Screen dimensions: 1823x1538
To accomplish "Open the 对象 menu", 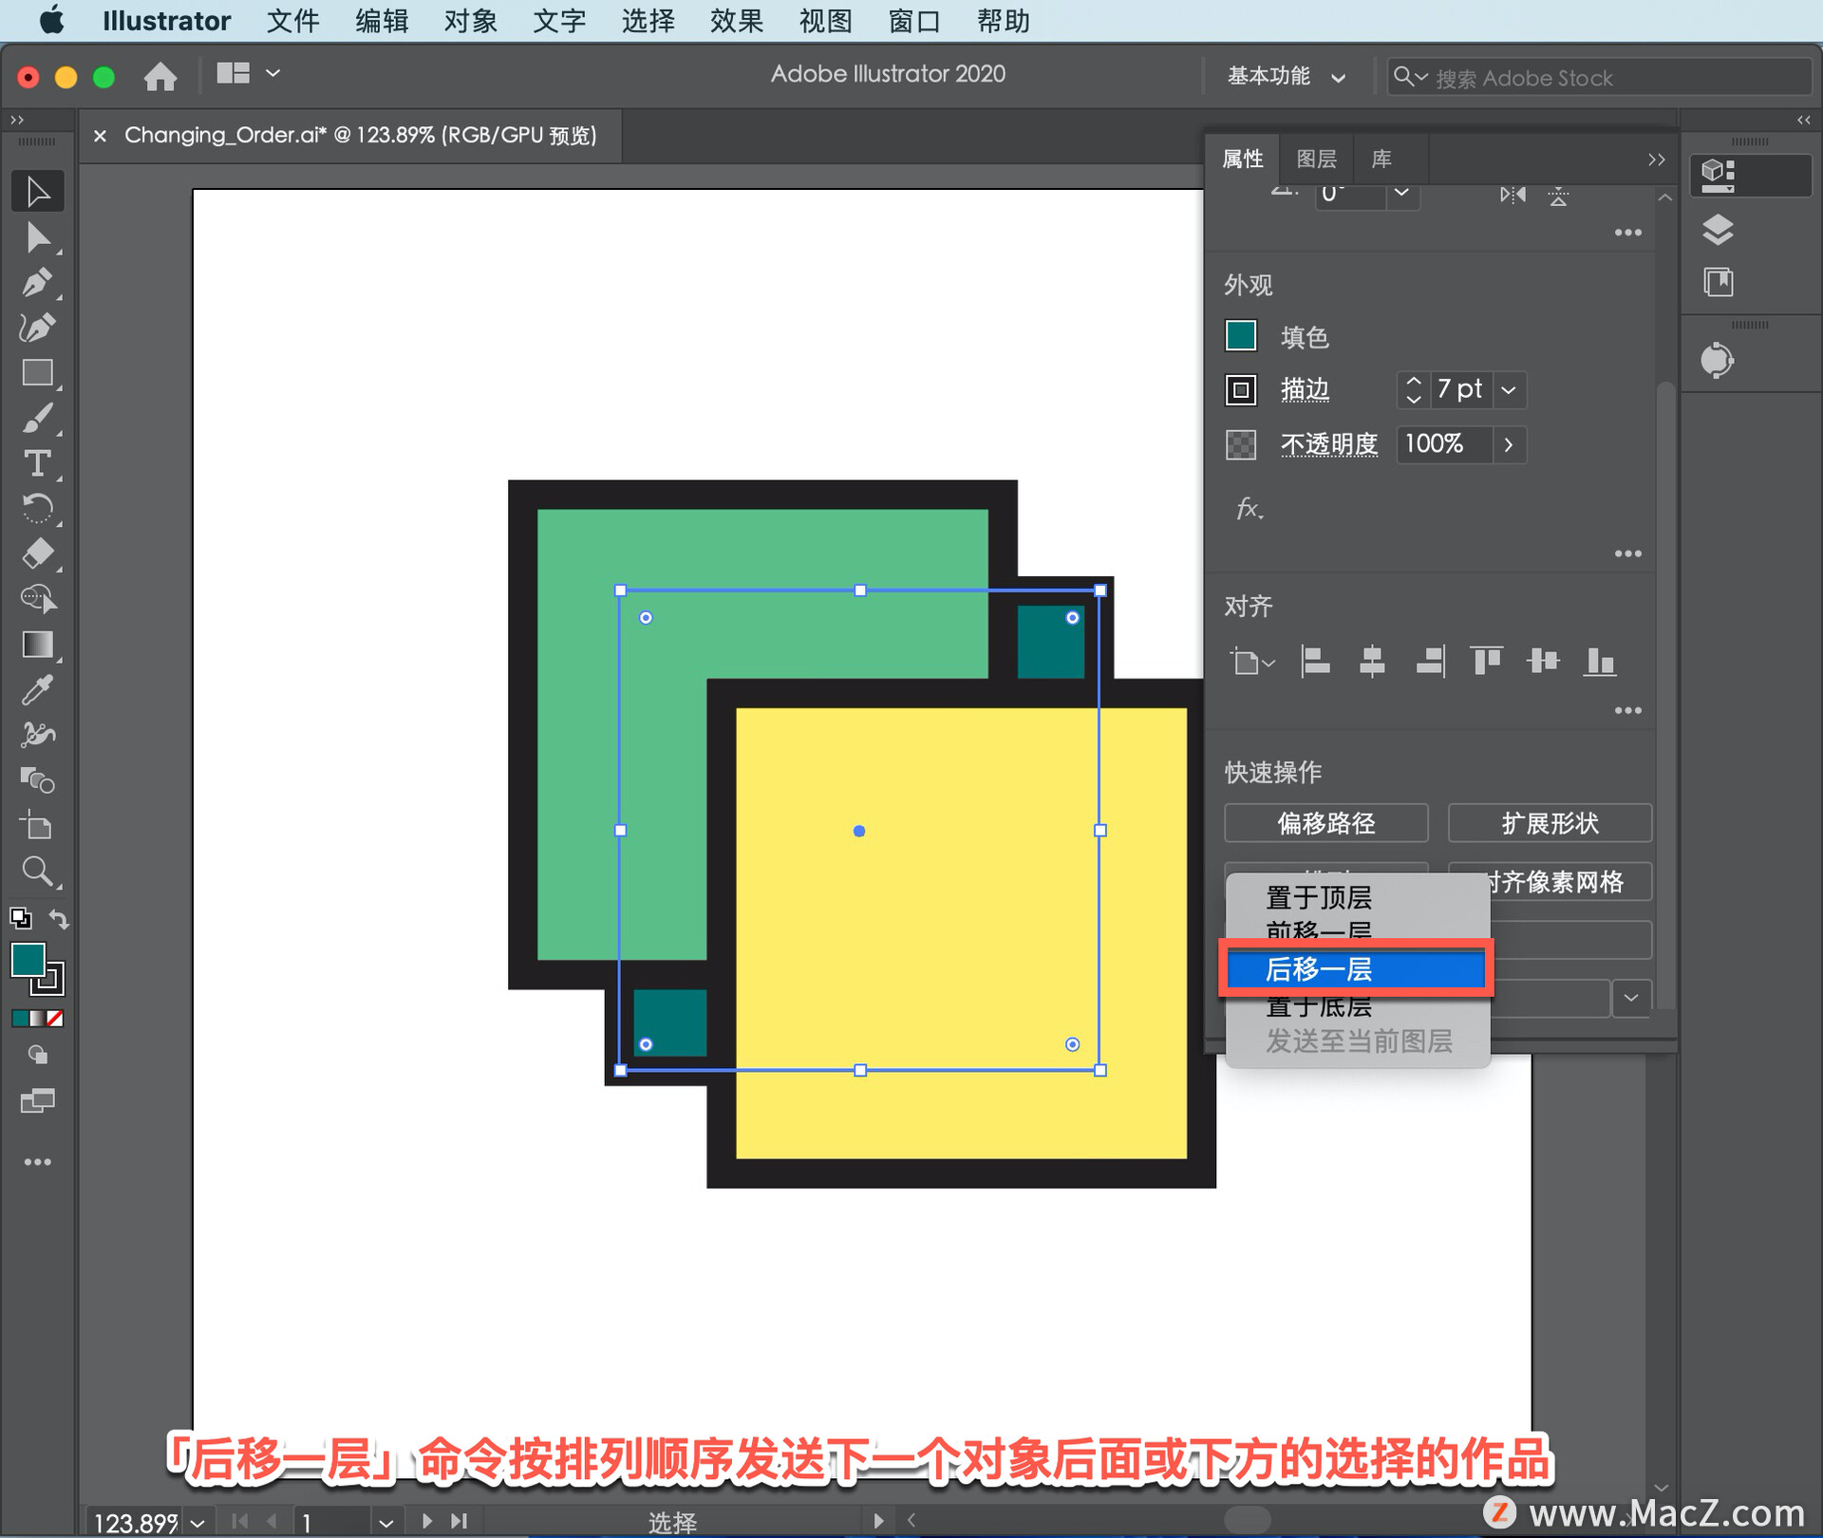I will 471,21.
